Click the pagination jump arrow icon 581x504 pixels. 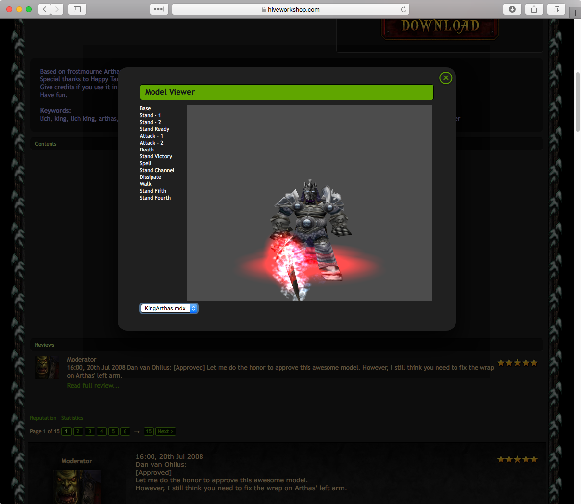(137, 432)
